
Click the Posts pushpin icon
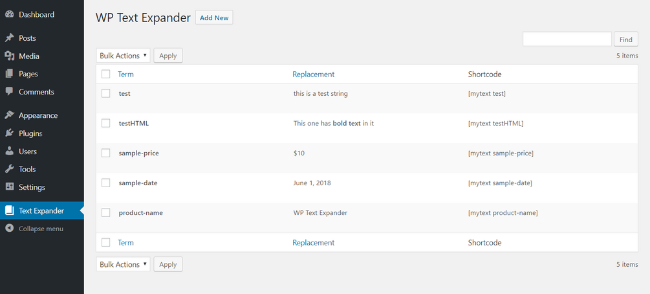coord(9,38)
